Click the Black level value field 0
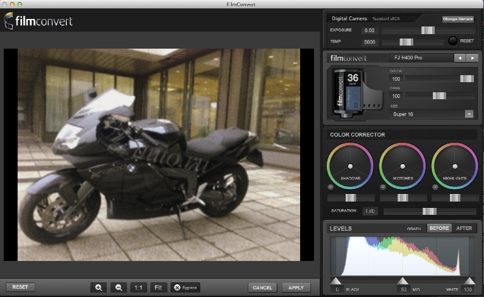Image resolution: width=484 pixels, height=297 pixels. [337, 289]
